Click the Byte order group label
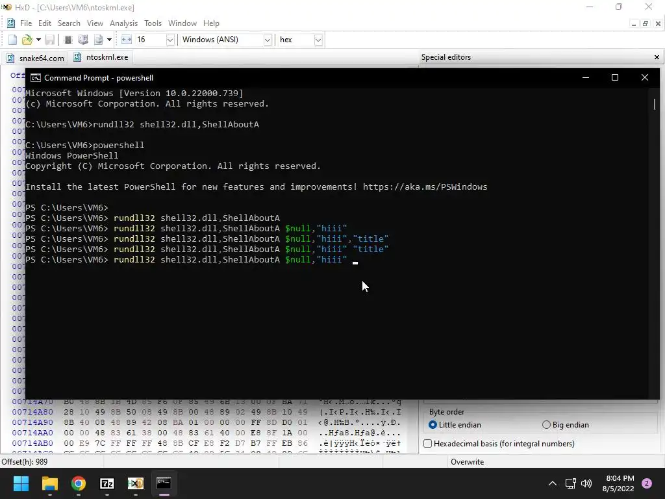This screenshot has height=499, width=665. [447, 412]
